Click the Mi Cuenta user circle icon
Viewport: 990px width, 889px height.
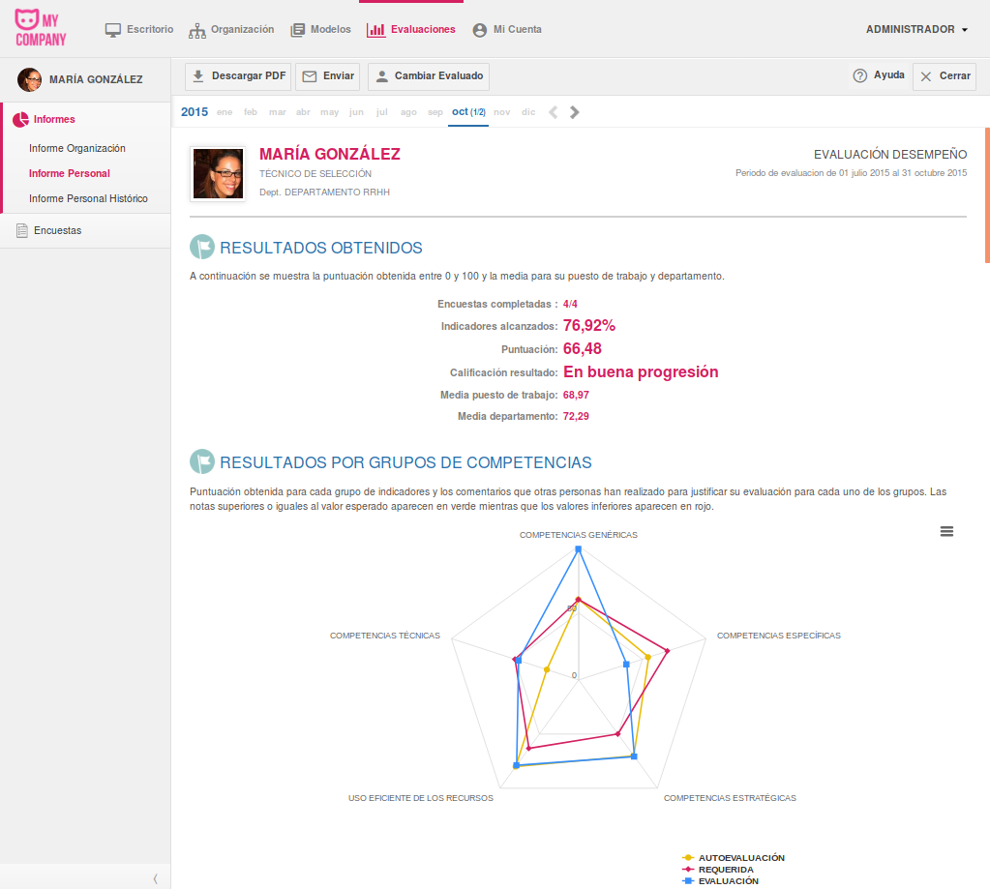coord(480,30)
